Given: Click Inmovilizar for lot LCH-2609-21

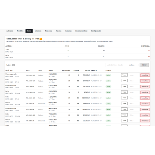Looking at the screenshot, I should pos(145,92).
